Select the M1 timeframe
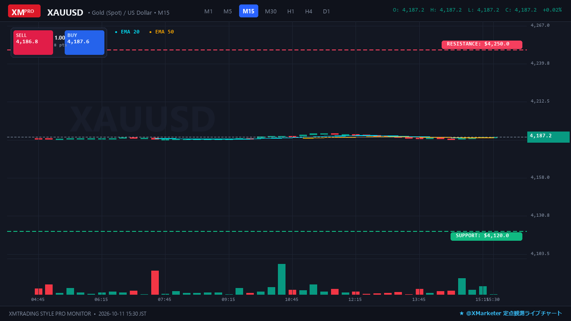The height and width of the screenshot is (321, 571). [208, 11]
